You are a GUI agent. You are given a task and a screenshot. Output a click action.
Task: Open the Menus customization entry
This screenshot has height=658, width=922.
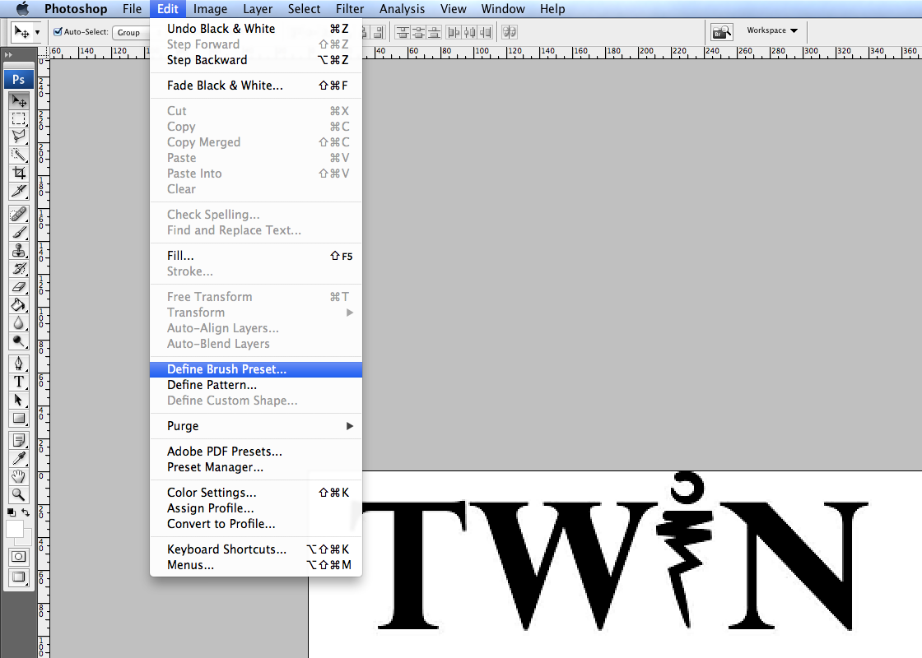tap(256, 564)
